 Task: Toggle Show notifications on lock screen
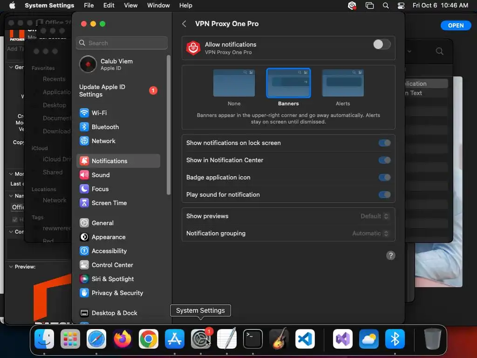coord(384,143)
